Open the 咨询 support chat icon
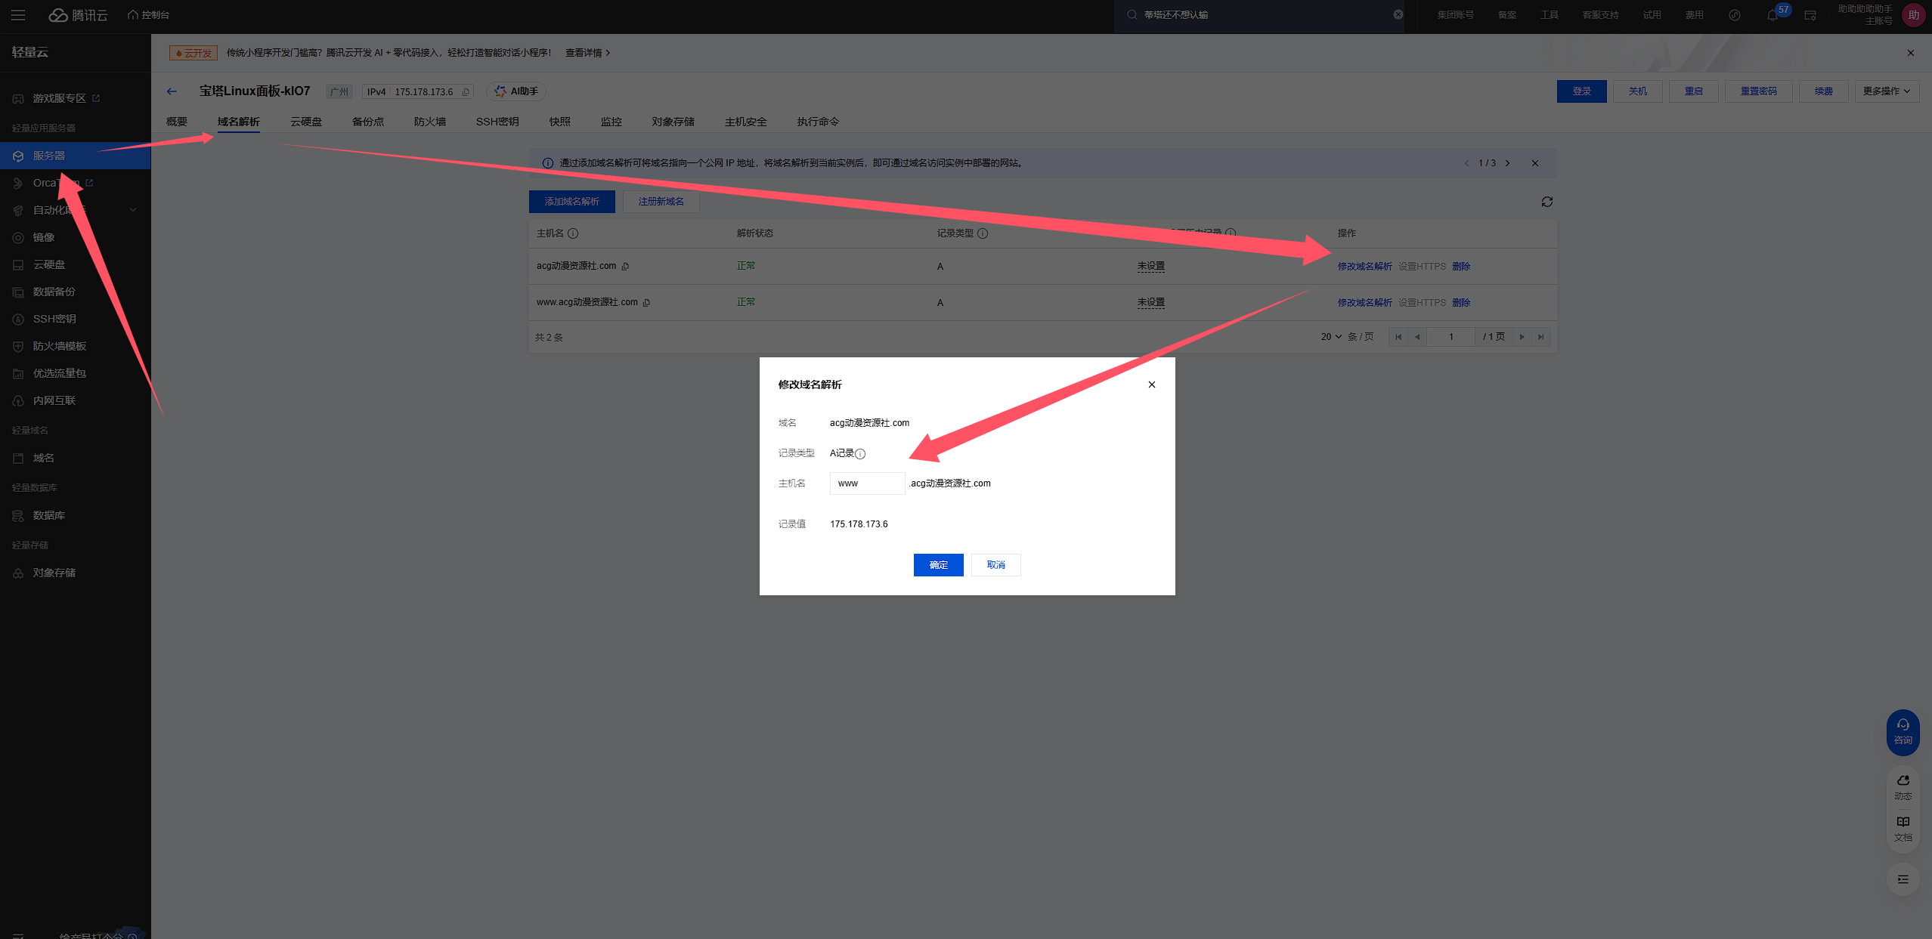This screenshot has width=1932, height=939. (1903, 731)
